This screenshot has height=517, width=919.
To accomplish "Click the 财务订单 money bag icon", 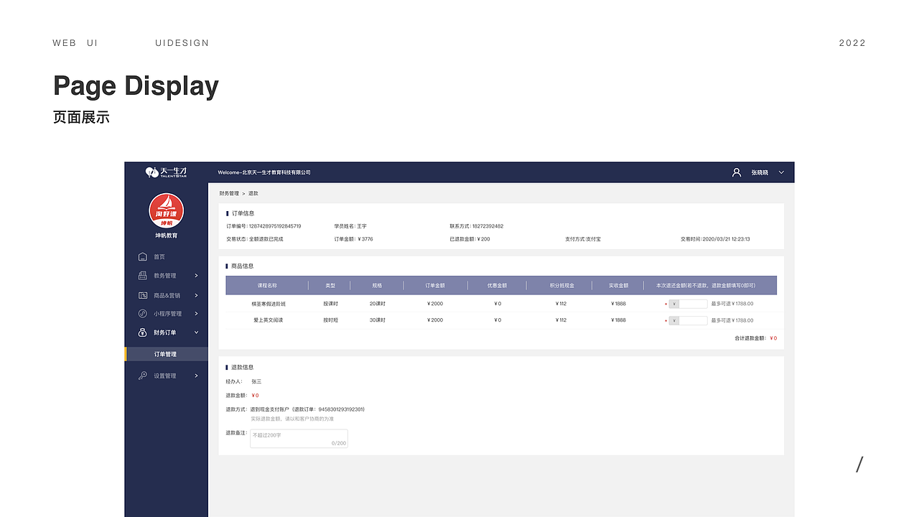I will 142,332.
